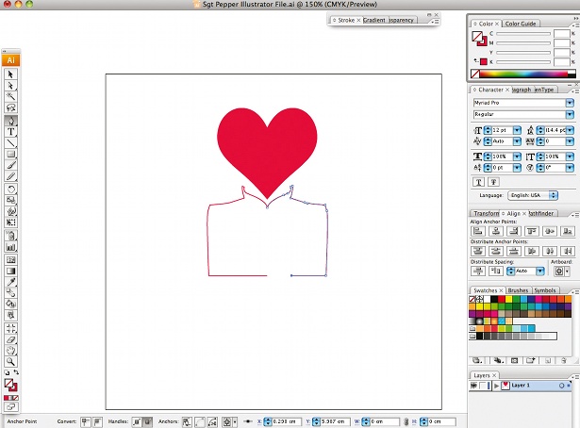This screenshot has height=428, width=580.
Task: Select the Line Segment tool
Action: click(x=10, y=143)
